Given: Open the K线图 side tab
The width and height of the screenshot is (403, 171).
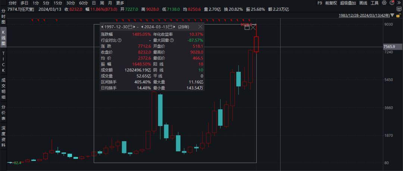Looking at the screenshot, I should pyautogui.click(x=3, y=38).
